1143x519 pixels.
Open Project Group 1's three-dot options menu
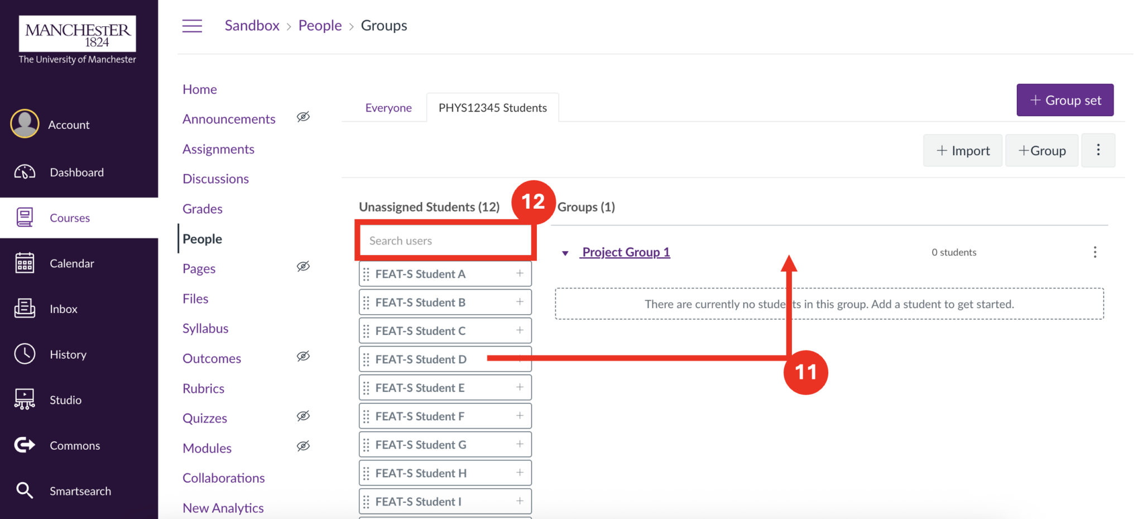[1095, 252]
